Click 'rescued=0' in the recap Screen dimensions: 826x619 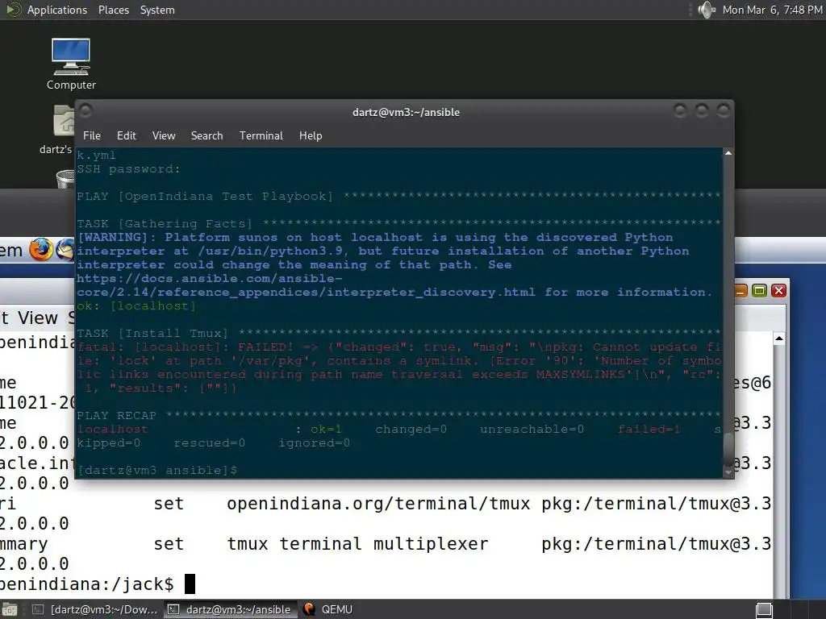point(209,442)
